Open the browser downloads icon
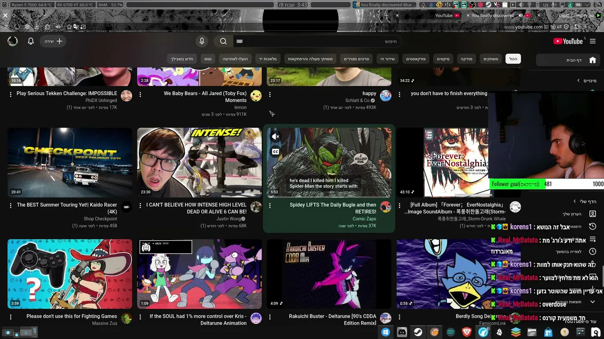This screenshot has height=339, width=604. [37, 27]
